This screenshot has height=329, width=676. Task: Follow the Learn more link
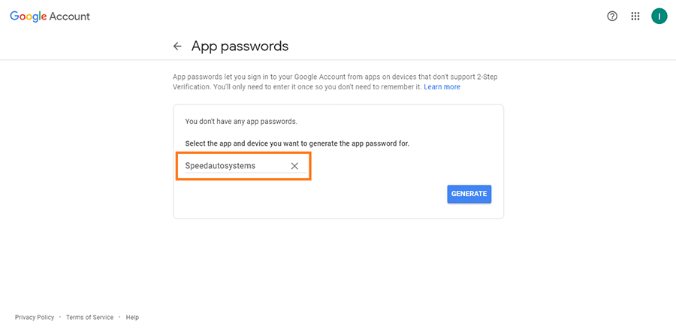(442, 86)
